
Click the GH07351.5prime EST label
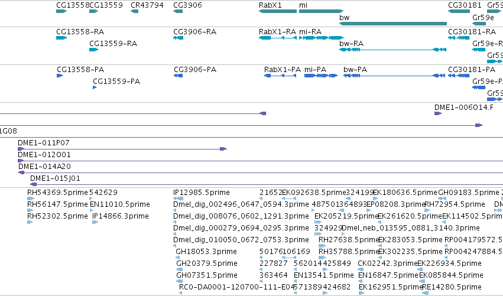tap(207, 275)
